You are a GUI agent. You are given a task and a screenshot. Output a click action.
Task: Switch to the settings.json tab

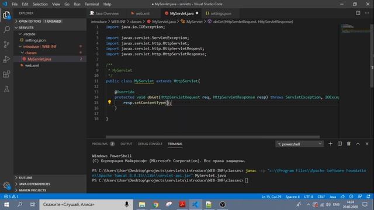coord(221,13)
